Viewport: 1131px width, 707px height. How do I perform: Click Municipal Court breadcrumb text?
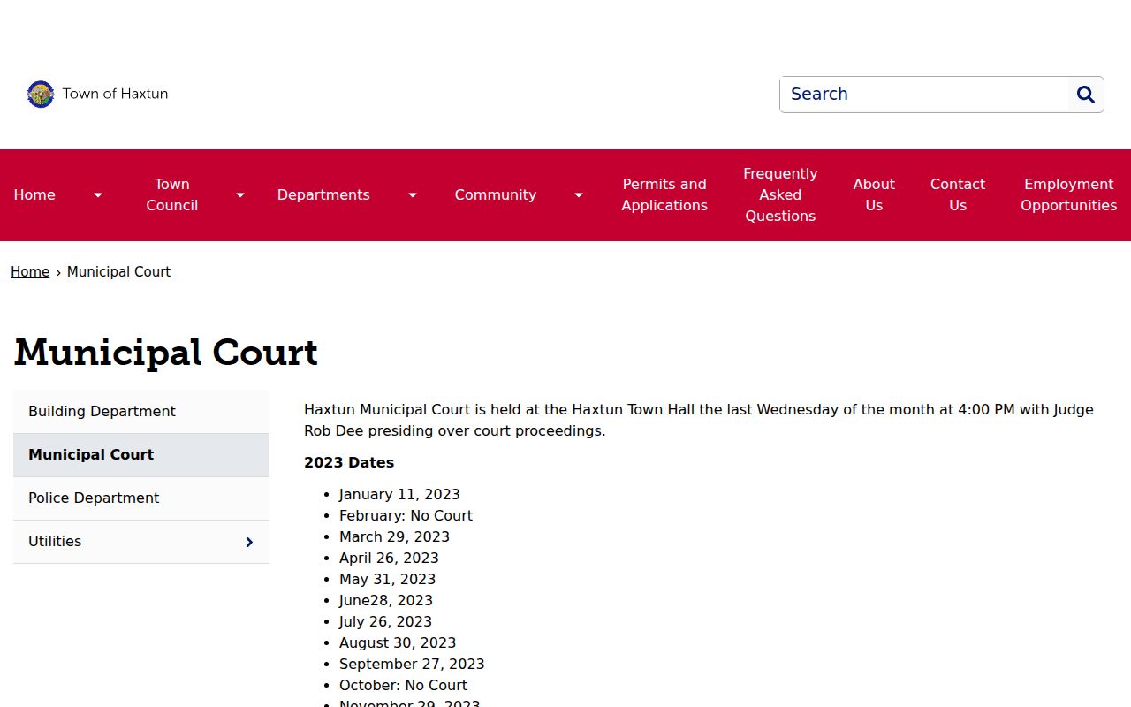tap(118, 272)
